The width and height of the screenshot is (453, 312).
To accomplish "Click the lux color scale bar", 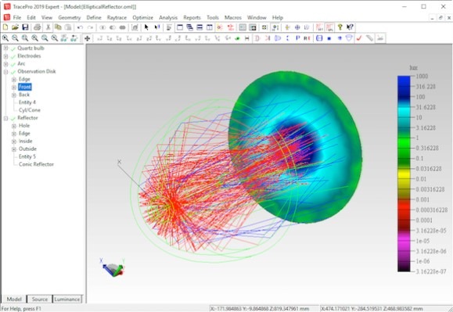I will point(404,174).
